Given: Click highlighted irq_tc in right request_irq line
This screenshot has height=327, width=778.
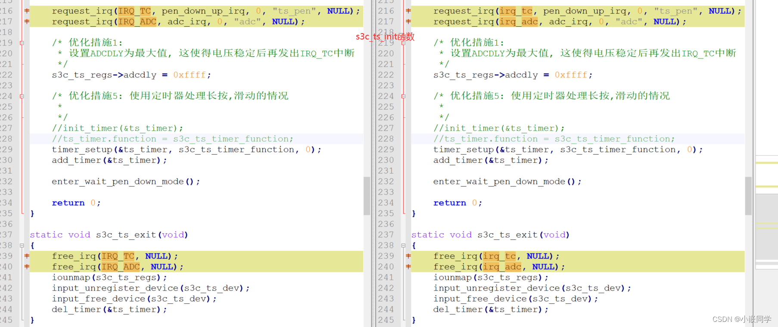Looking at the screenshot, I should pyautogui.click(x=517, y=11).
